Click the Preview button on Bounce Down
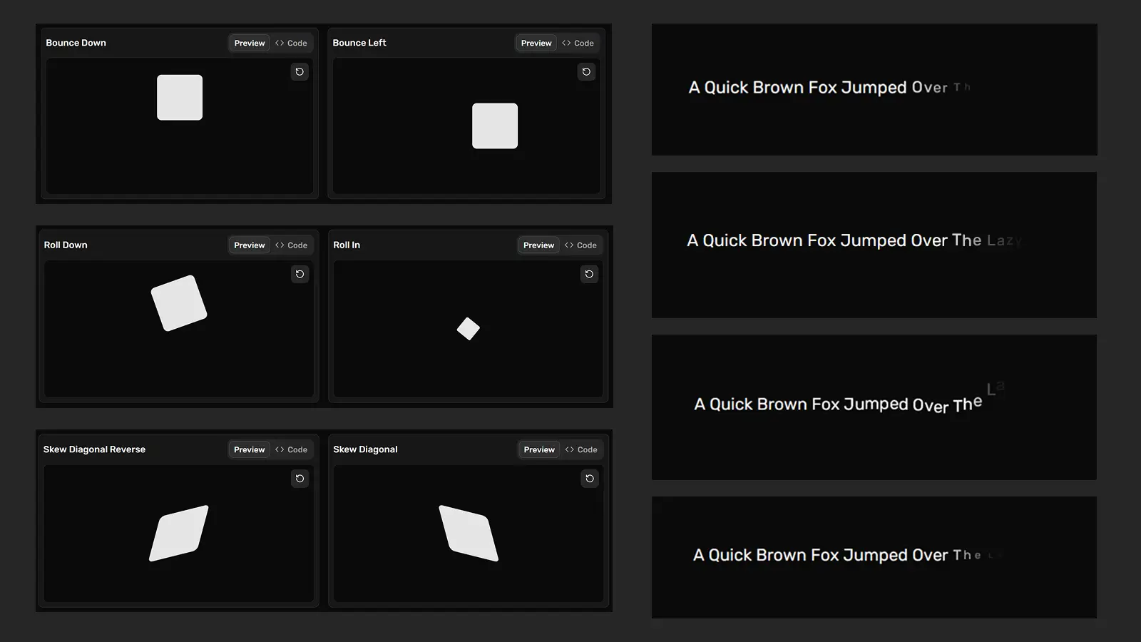1141x642 pixels. tap(249, 43)
